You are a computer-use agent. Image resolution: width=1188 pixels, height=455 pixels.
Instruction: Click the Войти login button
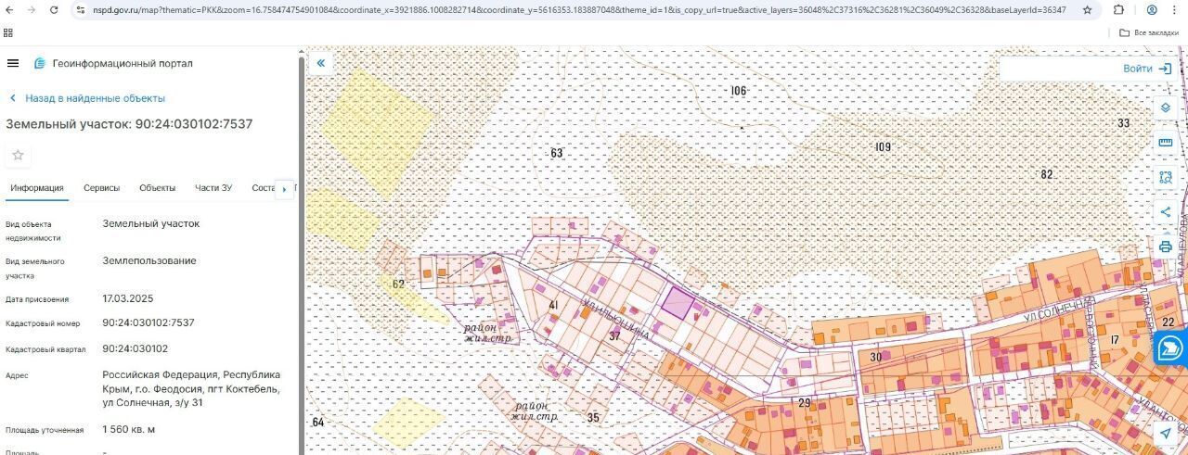click(1147, 69)
